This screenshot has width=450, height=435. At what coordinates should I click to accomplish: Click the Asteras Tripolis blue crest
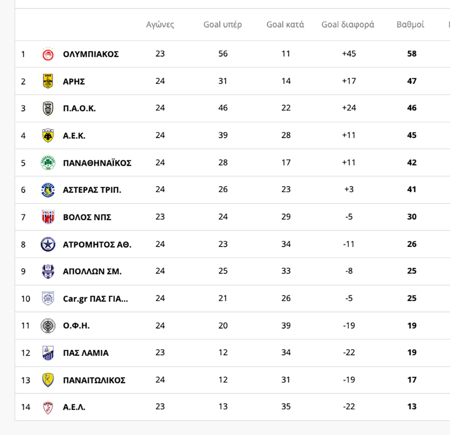[48, 190]
